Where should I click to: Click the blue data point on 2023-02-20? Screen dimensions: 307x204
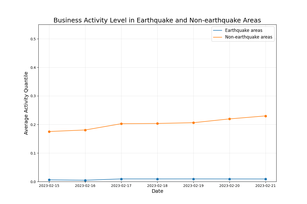pyautogui.click(x=229, y=179)
